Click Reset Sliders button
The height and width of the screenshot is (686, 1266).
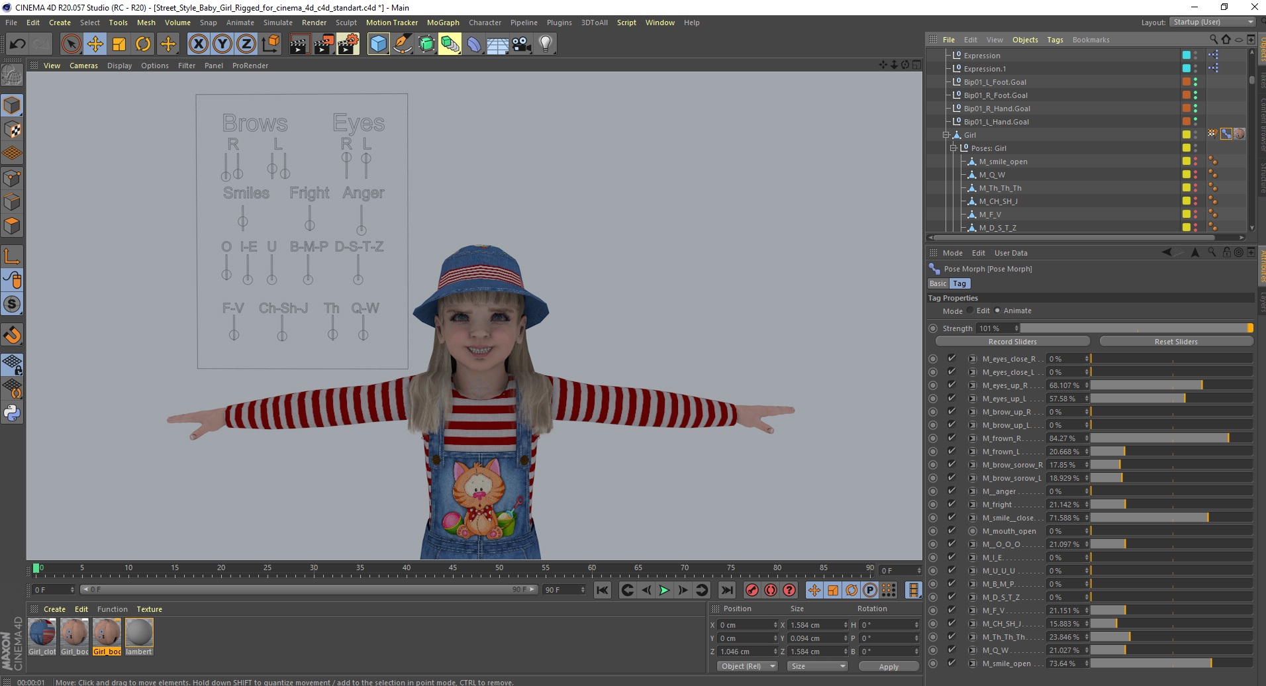click(1176, 342)
